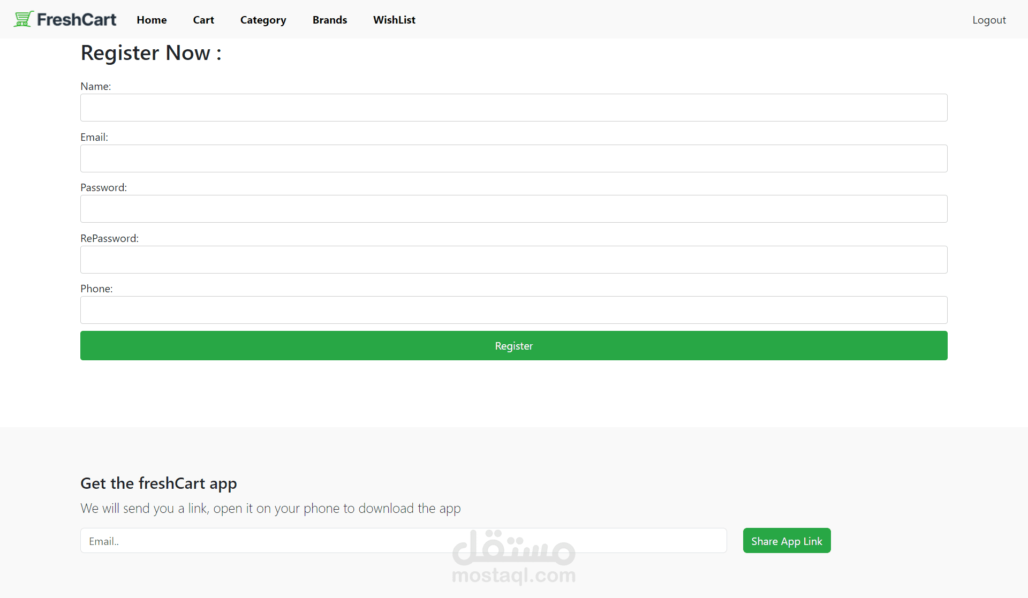The width and height of the screenshot is (1028, 598).
Task: Click inside the Name input field
Action: point(513,107)
